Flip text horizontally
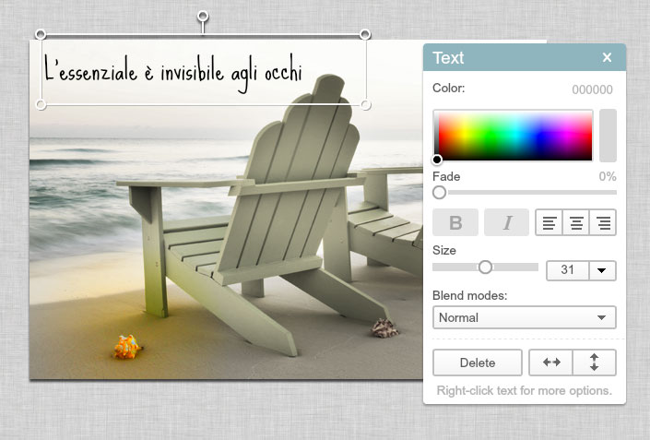Image resolution: width=650 pixels, height=440 pixels. click(x=551, y=363)
